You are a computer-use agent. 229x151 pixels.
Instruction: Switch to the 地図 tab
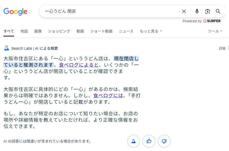[24, 31]
